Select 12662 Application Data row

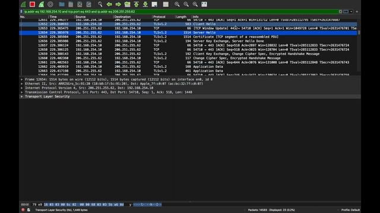click(188, 67)
